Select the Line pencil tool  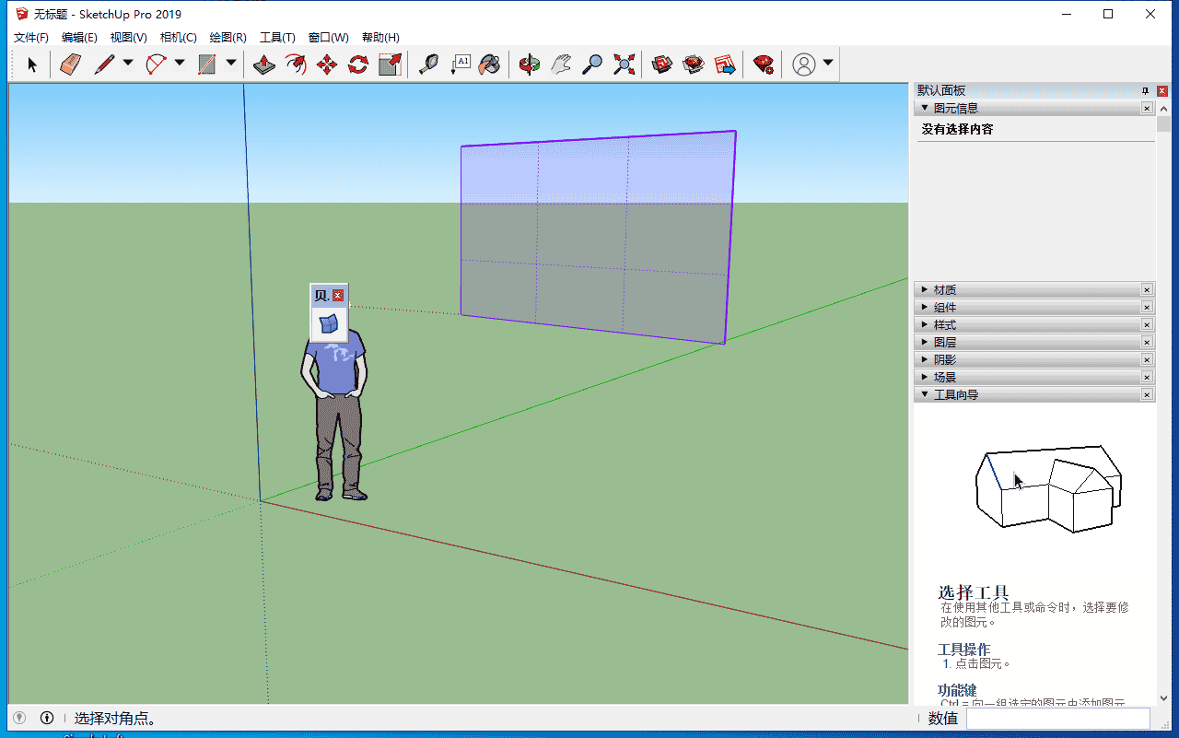point(104,64)
